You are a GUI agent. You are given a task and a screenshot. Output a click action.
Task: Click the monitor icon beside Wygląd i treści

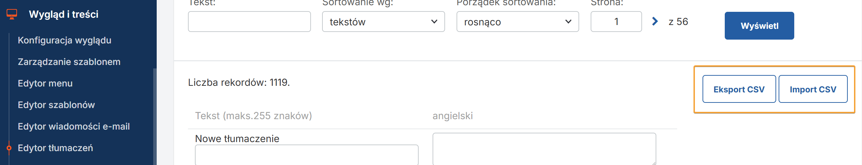(12, 14)
